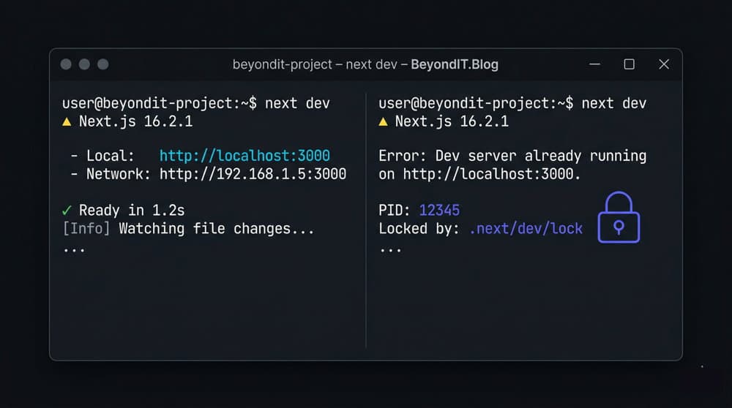The image size is (732, 408).
Task: Click the '- Network:' label
Action: (x=111, y=174)
